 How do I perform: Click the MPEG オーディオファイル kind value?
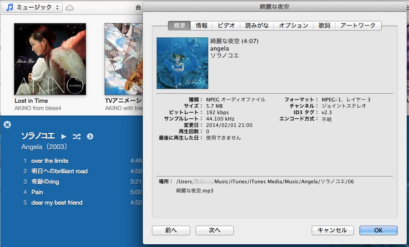[236, 100]
